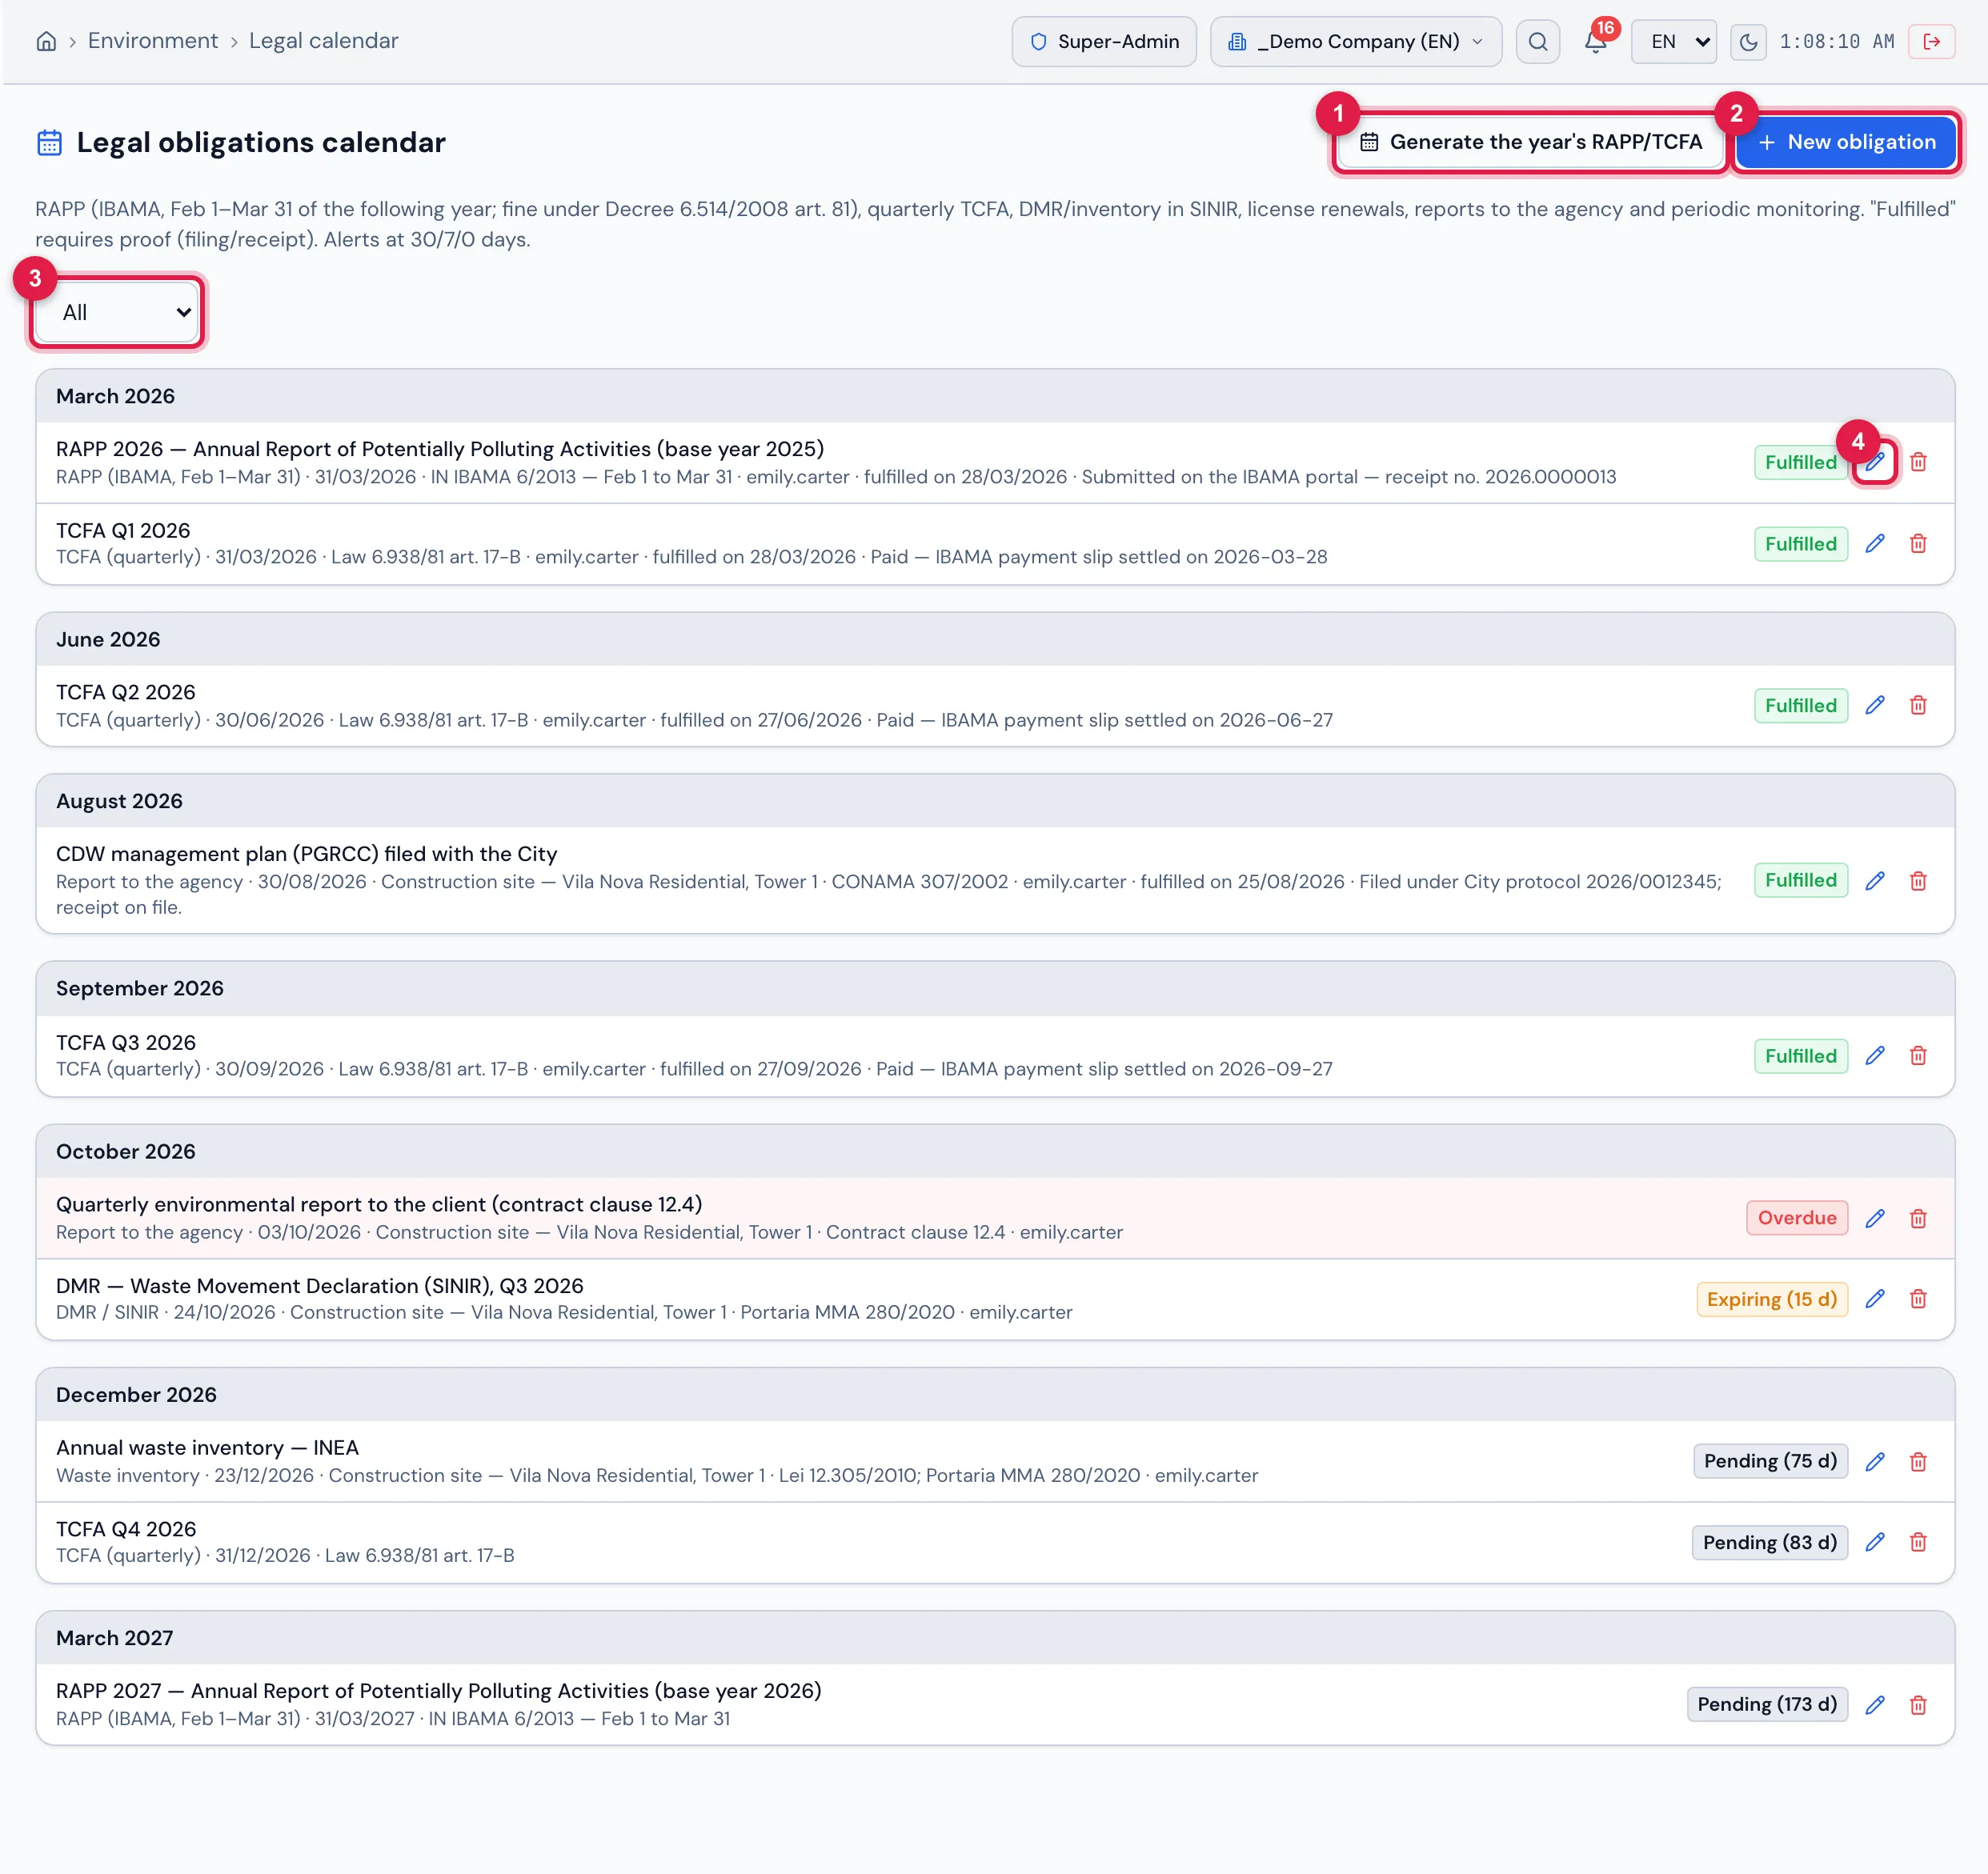The height and width of the screenshot is (1874, 1988).
Task: Delete the Annual waste inventory INEA
Action: [x=1918, y=1462]
